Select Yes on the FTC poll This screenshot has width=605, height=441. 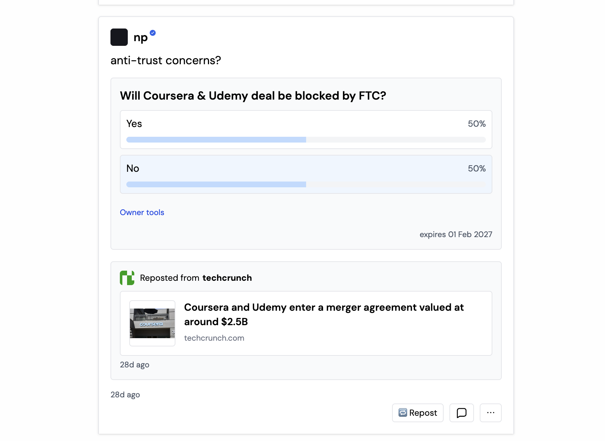[x=306, y=130]
